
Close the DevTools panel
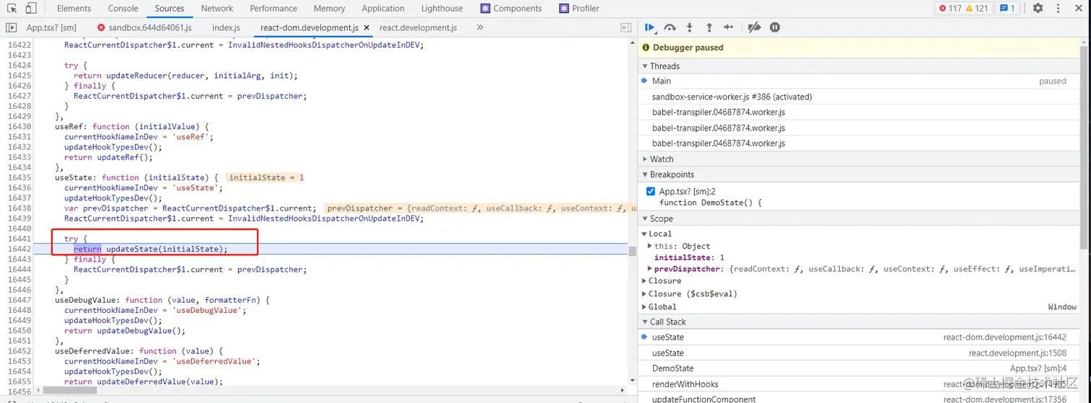(x=1077, y=9)
